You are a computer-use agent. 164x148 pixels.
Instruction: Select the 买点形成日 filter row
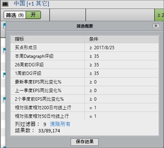coord(84,47)
